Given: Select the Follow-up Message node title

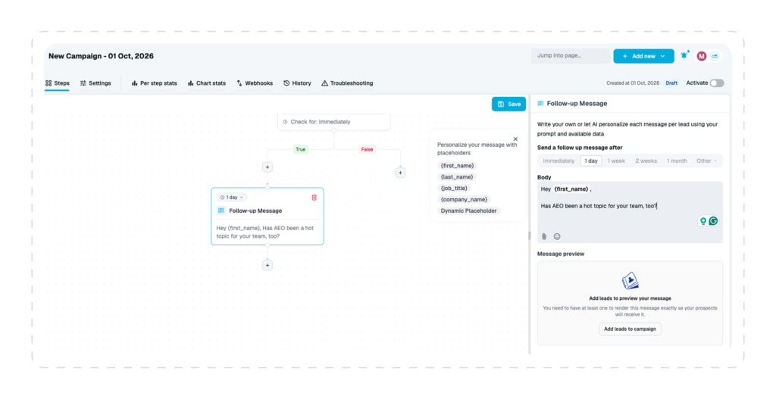Looking at the screenshot, I should pyautogui.click(x=255, y=210).
